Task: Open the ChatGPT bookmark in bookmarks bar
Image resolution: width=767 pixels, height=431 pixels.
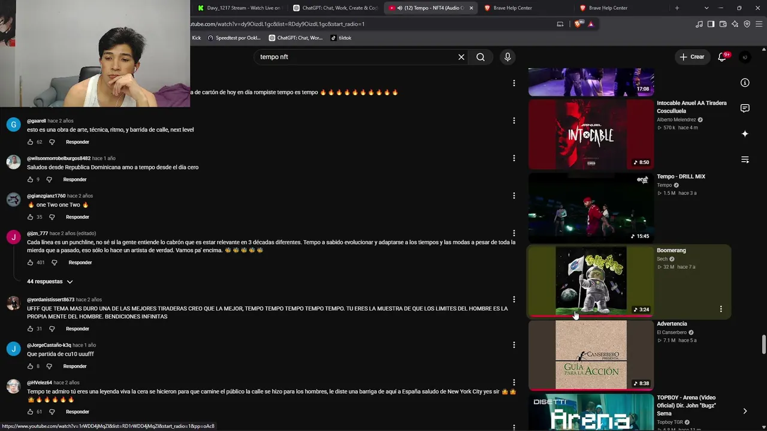Action: pos(295,38)
